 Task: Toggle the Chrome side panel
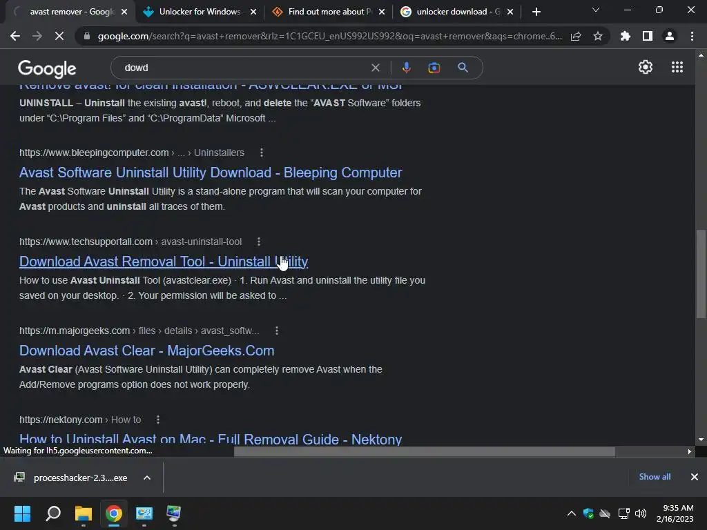coord(648,36)
